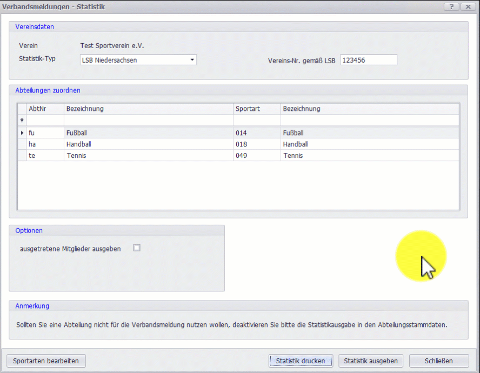Image resolution: width=480 pixels, height=373 pixels.
Task: Click the row indicator arrow beside fu
Action: tap(22, 132)
